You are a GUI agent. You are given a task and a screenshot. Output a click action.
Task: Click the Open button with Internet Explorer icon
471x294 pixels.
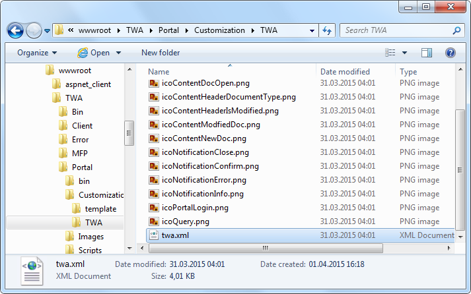[x=93, y=53]
